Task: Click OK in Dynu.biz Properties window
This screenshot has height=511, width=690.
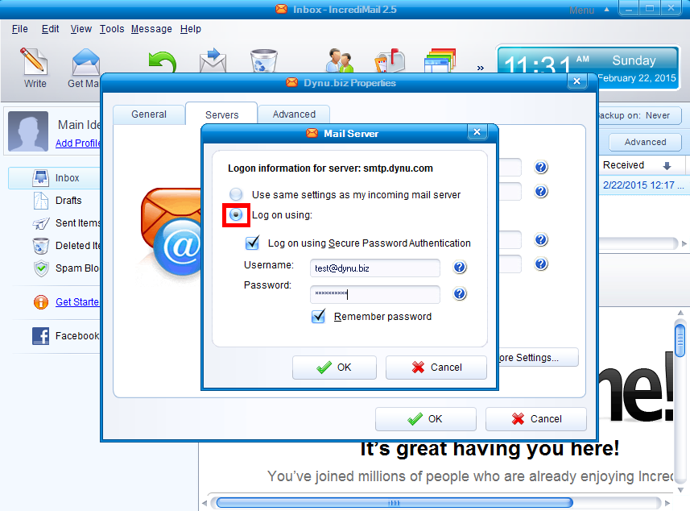Action: 426,419
